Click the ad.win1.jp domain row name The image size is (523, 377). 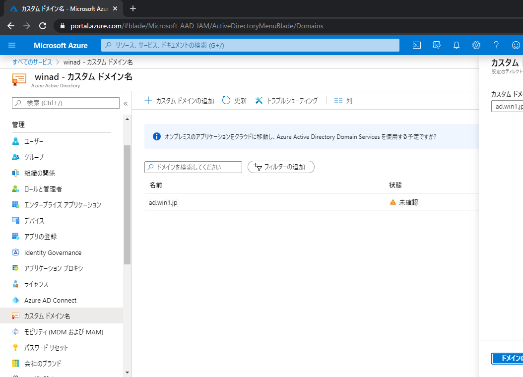(163, 203)
